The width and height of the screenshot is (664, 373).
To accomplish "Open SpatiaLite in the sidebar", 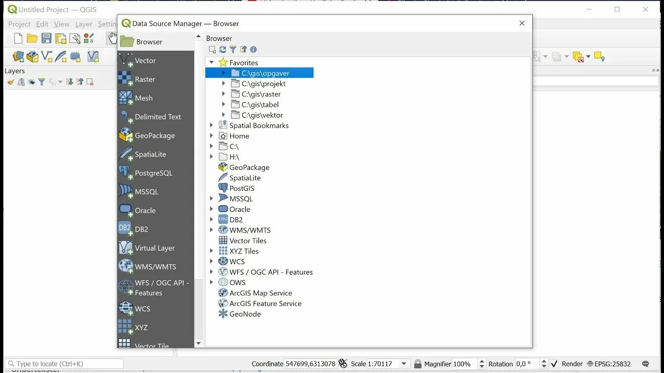I will point(156,154).
